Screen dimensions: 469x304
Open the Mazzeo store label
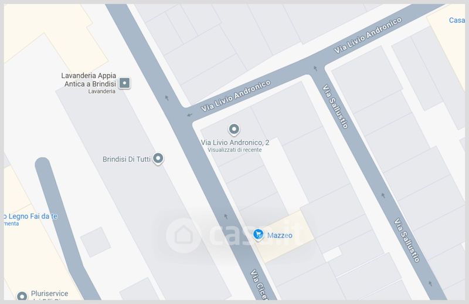280,235
